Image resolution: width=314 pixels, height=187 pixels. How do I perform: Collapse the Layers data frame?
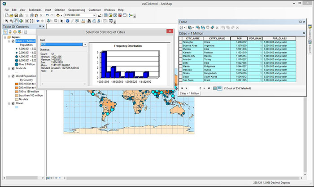(x=5, y=37)
